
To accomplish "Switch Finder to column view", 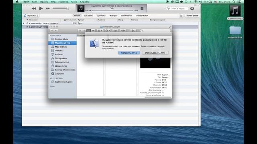I will pyautogui.click(x=88, y=30).
